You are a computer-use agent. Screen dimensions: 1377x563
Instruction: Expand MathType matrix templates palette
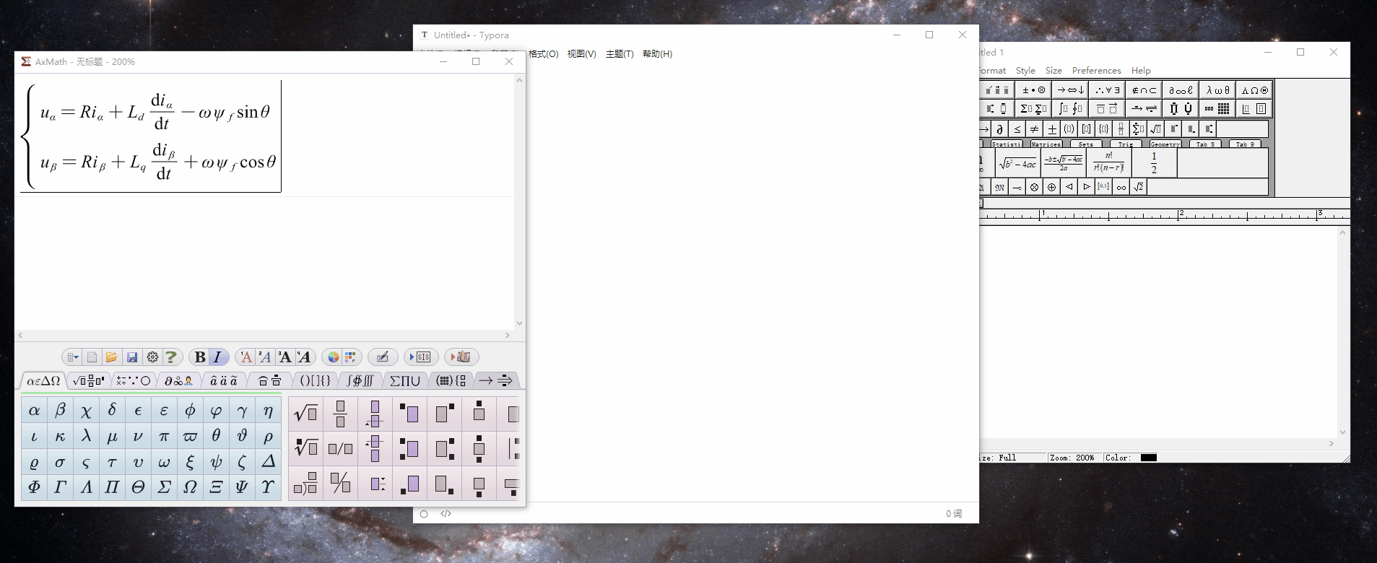[1217, 109]
